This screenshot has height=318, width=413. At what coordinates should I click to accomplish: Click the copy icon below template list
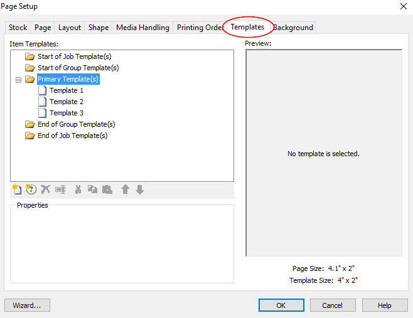(92, 189)
